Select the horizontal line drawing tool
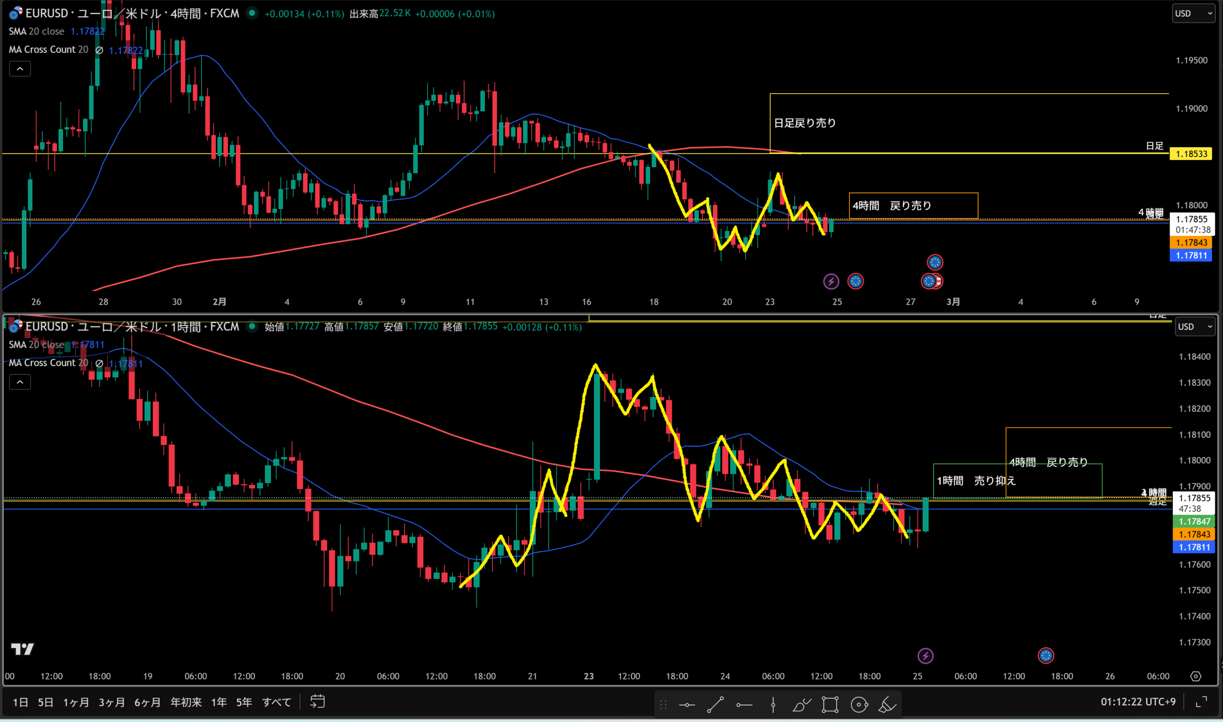The image size is (1223, 722). tap(687, 704)
